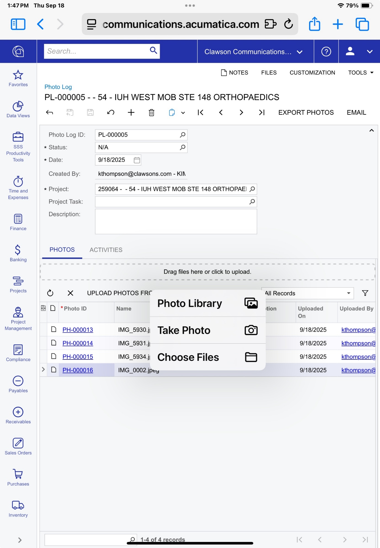
Task: Collapse the form summary panel
Action: point(371,131)
